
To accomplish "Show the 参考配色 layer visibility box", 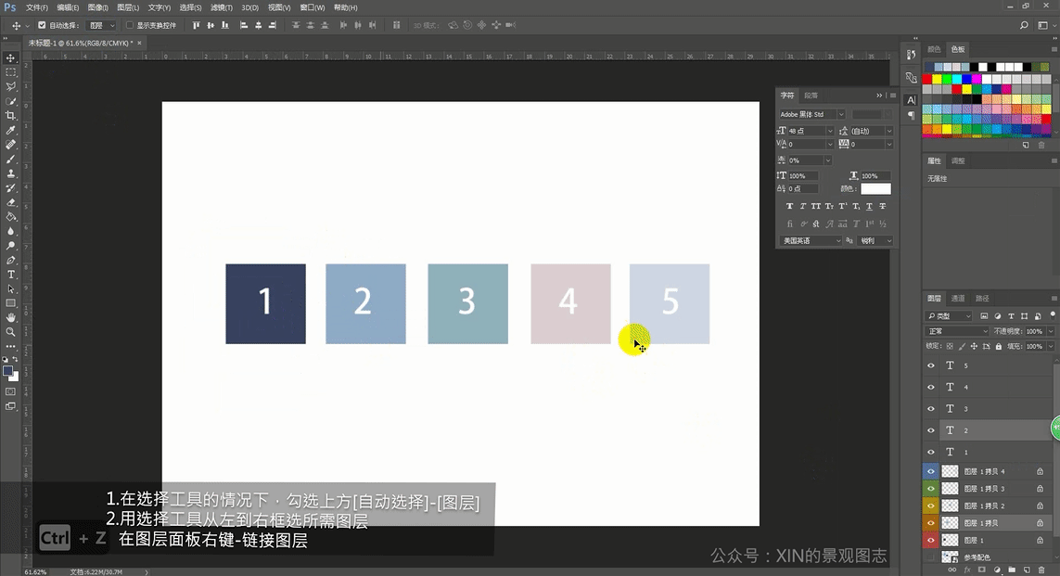I will coord(931,557).
